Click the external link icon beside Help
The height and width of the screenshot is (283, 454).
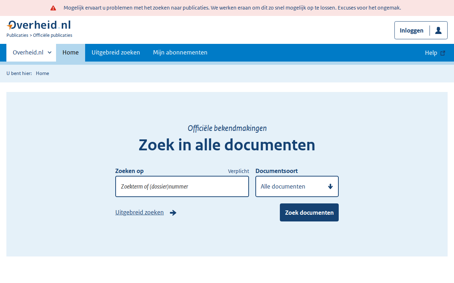443,53
